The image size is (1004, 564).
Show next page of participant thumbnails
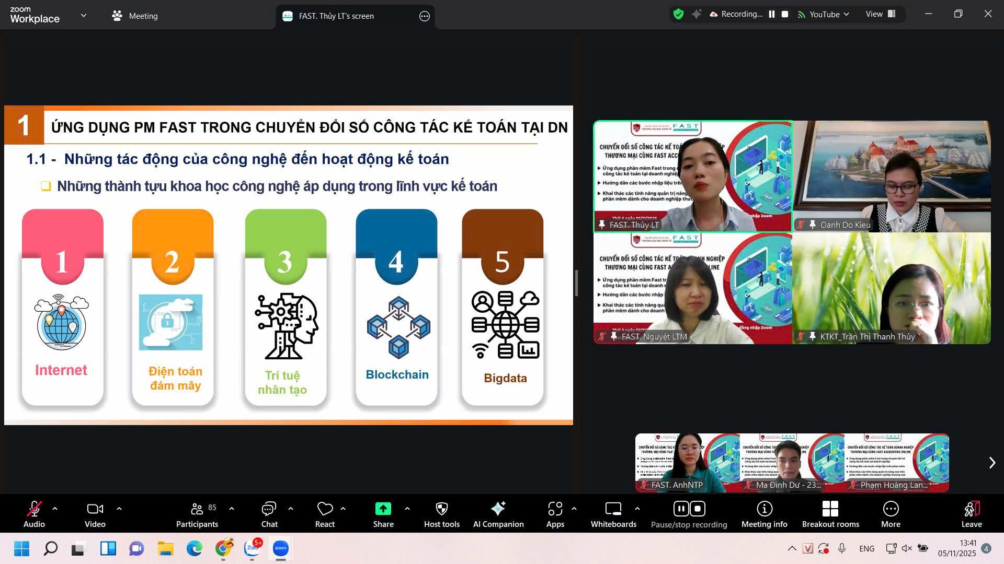[x=992, y=463]
